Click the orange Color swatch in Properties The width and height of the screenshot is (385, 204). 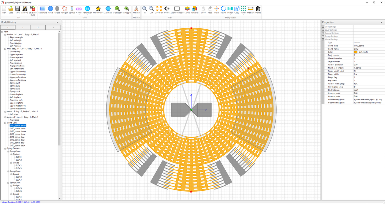356,52
